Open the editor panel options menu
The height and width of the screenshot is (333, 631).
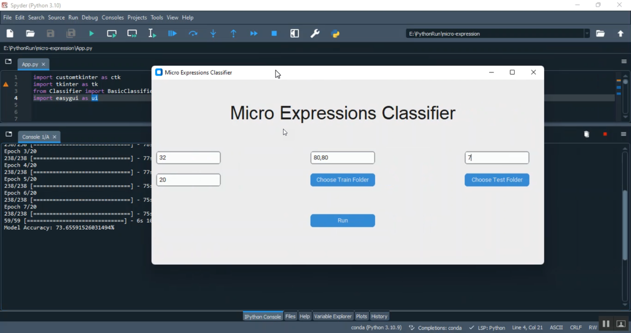pyautogui.click(x=623, y=61)
